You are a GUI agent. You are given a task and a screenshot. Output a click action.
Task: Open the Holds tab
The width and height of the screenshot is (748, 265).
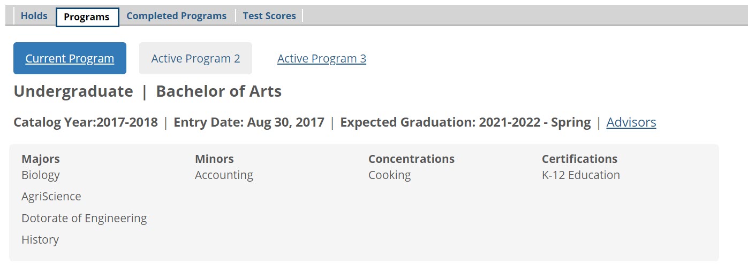click(x=34, y=16)
